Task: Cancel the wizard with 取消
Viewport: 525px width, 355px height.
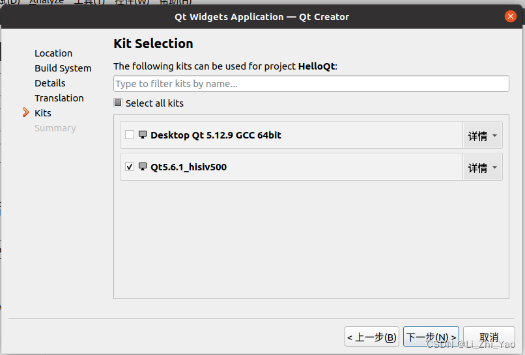Action: [489, 337]
